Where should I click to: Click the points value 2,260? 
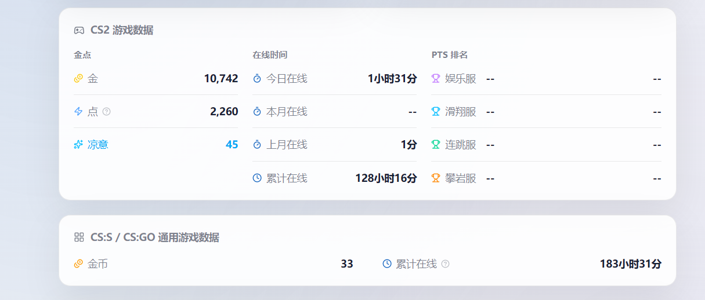224,111
